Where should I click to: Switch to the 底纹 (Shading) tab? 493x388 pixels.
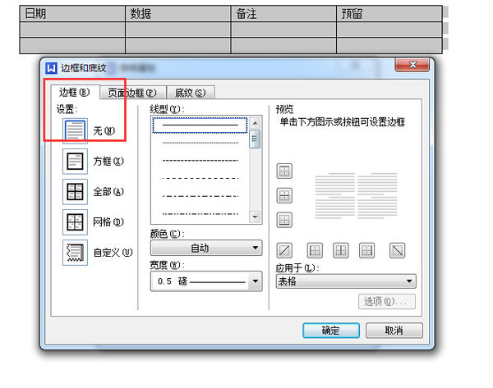(x=189, y=93)
